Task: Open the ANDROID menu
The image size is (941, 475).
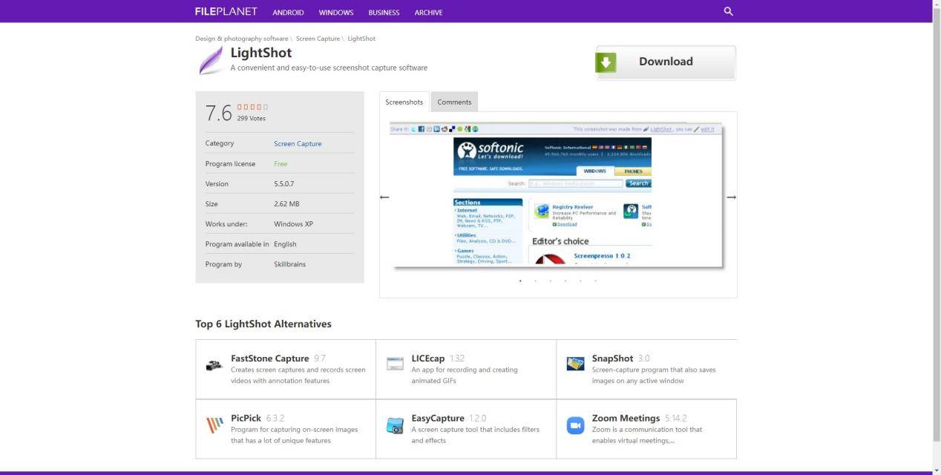Action: 288,13
